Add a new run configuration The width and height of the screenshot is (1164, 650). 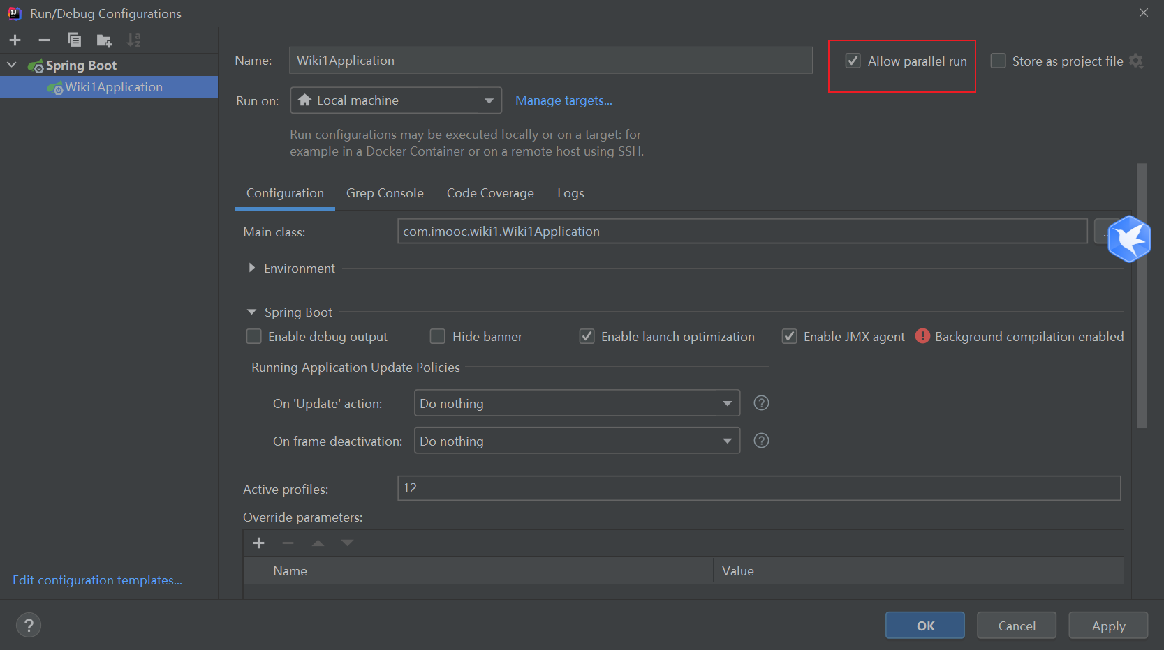coord(15,40)
